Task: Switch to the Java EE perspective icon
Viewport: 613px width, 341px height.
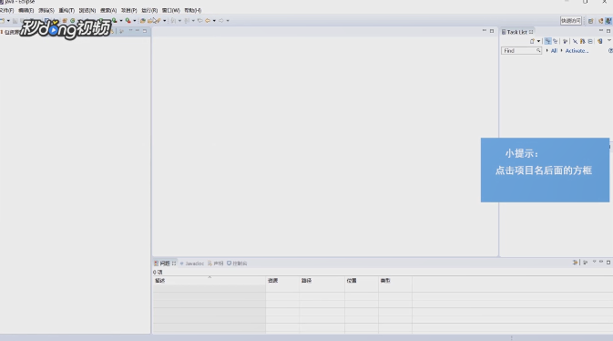Action: click(601, 21)
